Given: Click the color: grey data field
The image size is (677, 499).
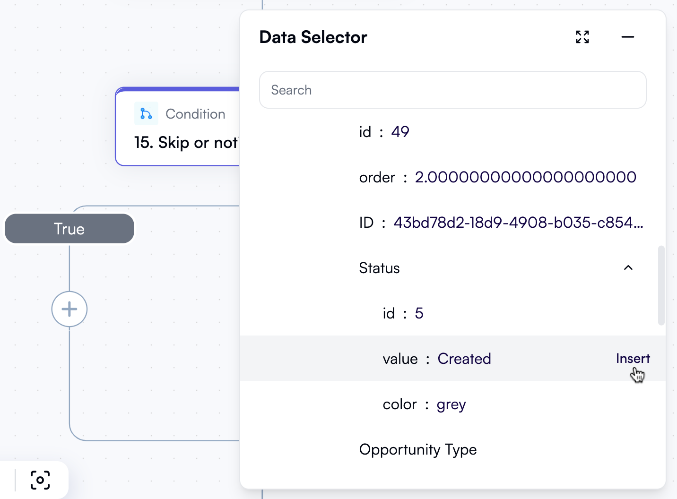Looking at the screenshot, I should click(424, 404).
